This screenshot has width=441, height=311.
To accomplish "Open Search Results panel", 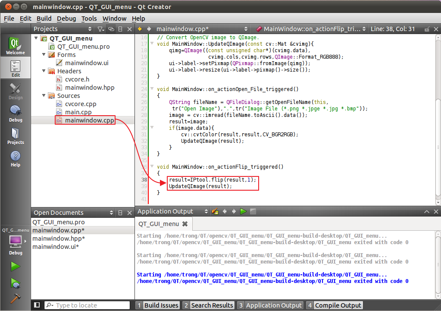I will pyautogui.click(x=212, y=305).
